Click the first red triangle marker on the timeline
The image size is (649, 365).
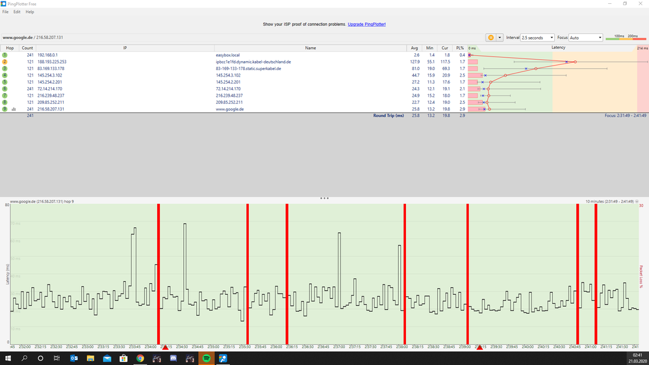[165, 347]
